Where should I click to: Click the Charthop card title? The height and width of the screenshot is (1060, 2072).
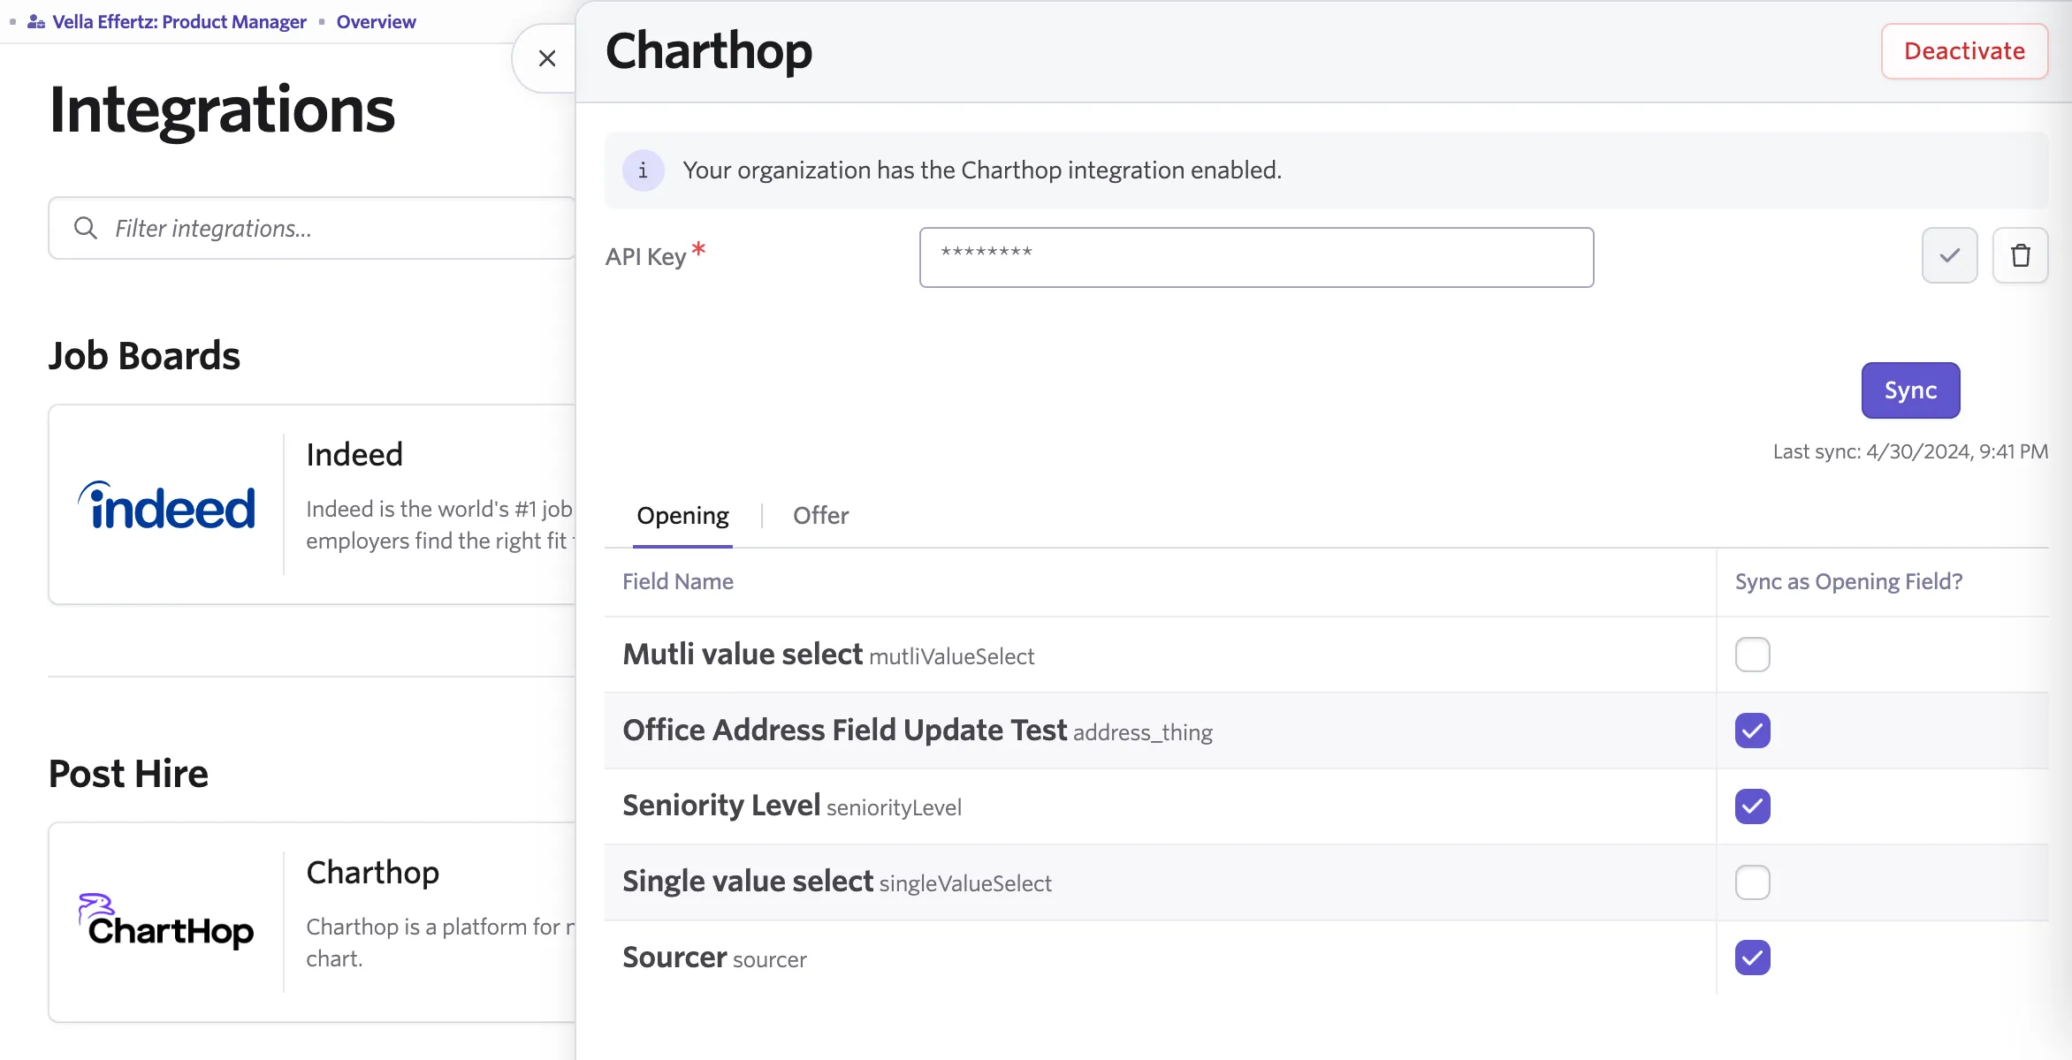(372, 872)
